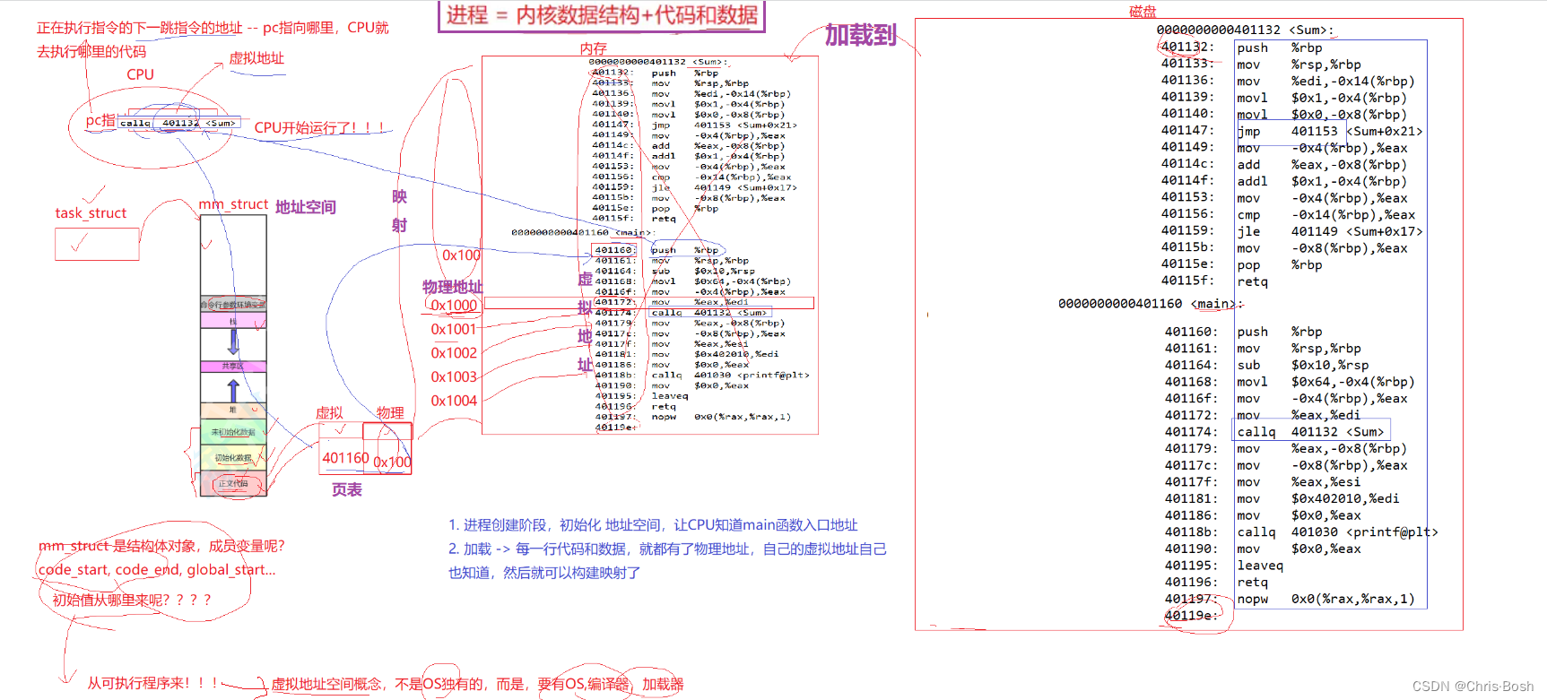Image resolution: width=1547 pixels, height=700 pixels.
Task: Click "callq 401132 <Sum>" in disk panel
Action: [1311, 432]
